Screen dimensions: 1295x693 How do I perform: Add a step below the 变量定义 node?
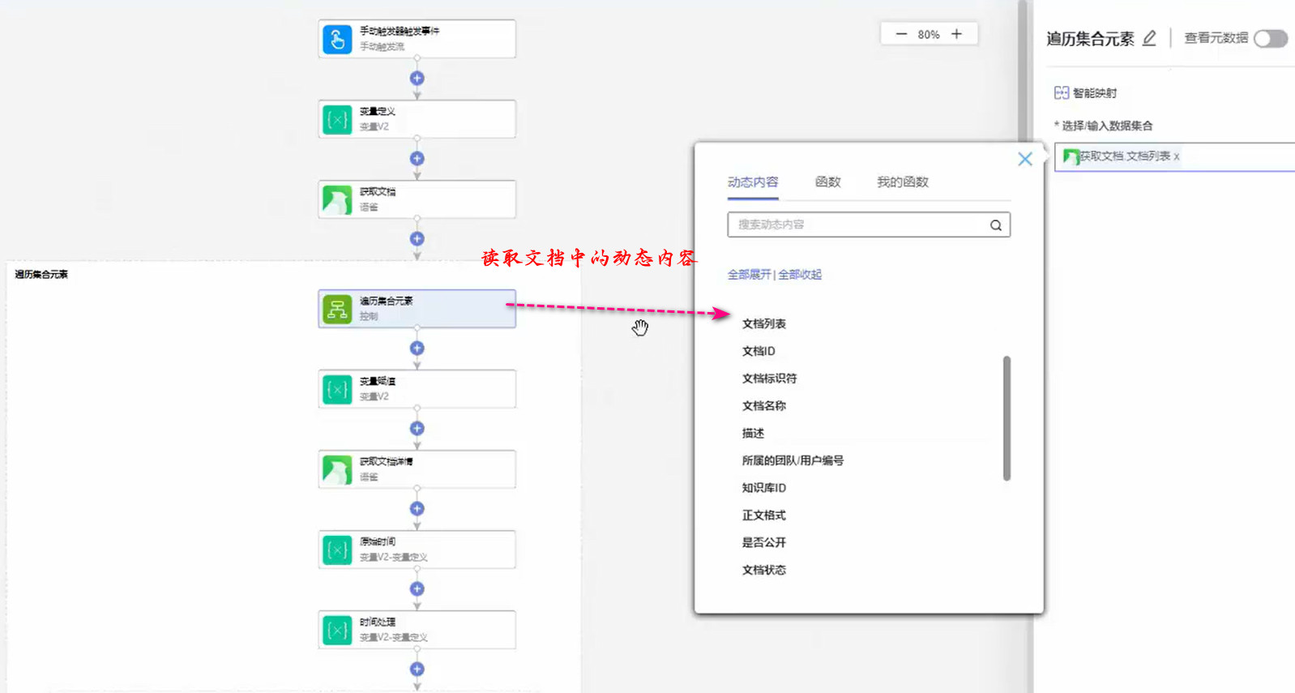(x=417, y=159)
